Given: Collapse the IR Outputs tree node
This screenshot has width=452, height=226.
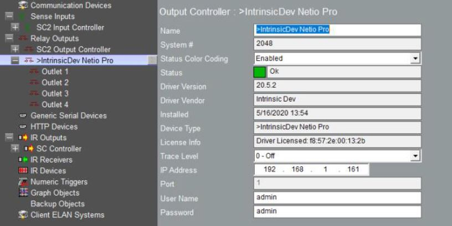Looking at the screenshot, I should (x=9, y=138).
